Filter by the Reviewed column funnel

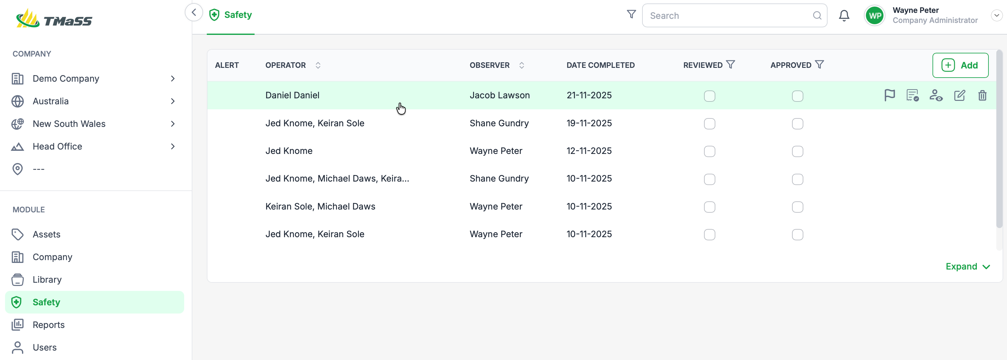(730, 64)
